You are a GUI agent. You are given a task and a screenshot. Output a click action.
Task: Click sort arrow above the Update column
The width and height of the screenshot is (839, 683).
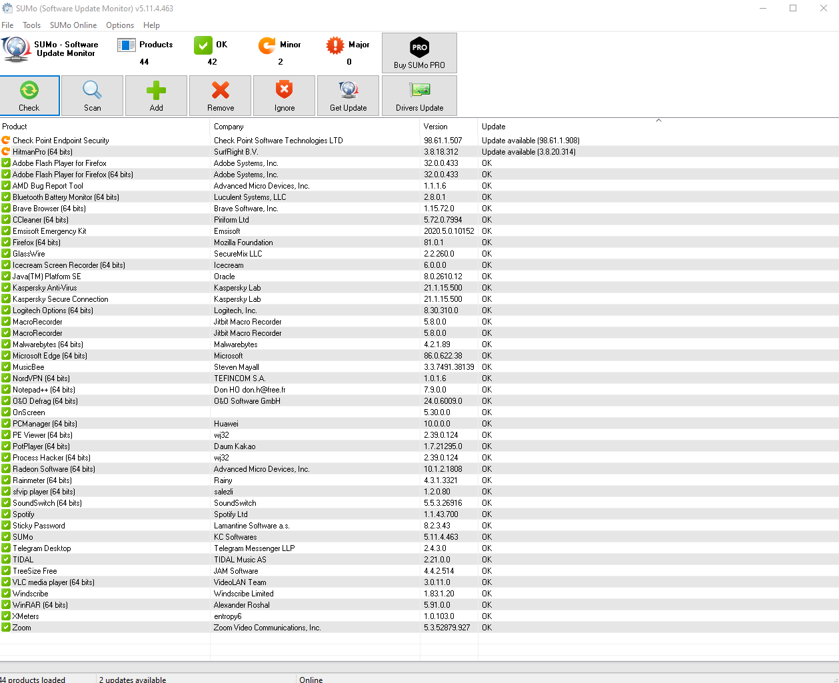coord(658,121)
